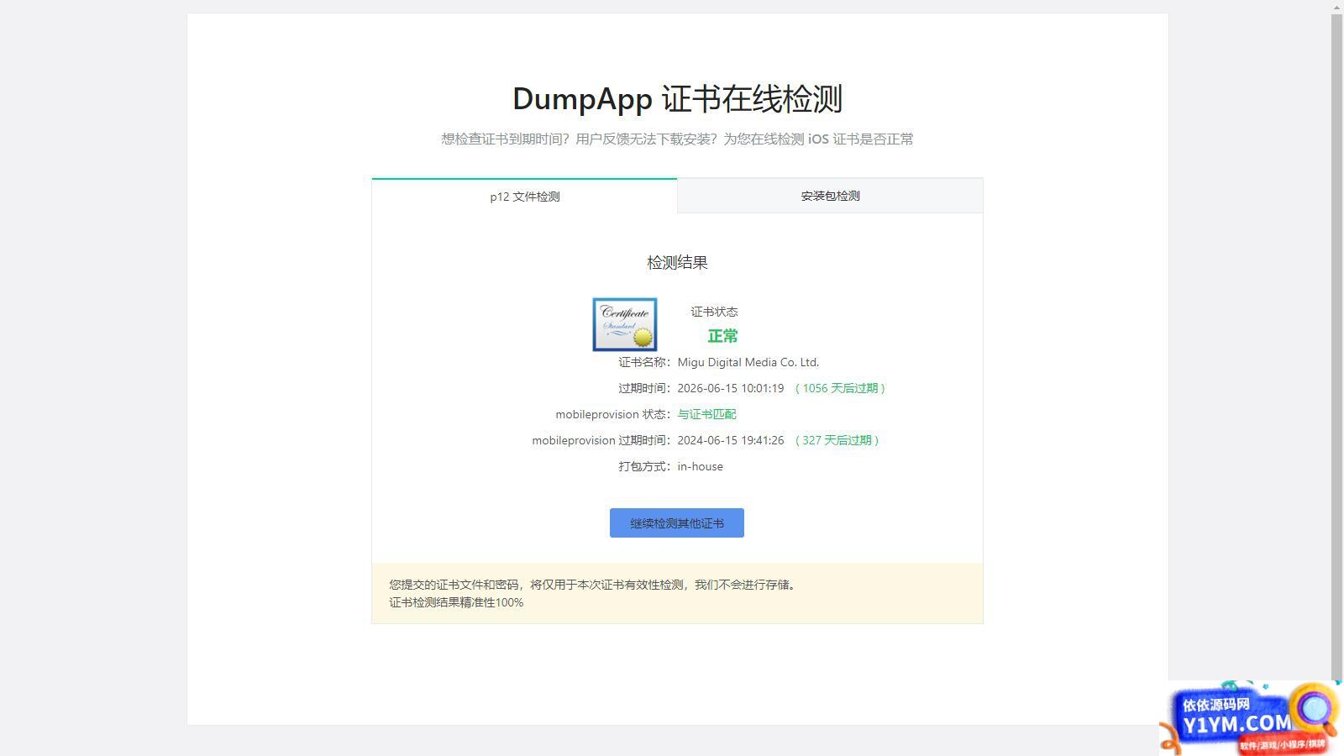Click the 继续检测其他证书 button
This screenshot has height=756, width=1344.
click(677, 523)
